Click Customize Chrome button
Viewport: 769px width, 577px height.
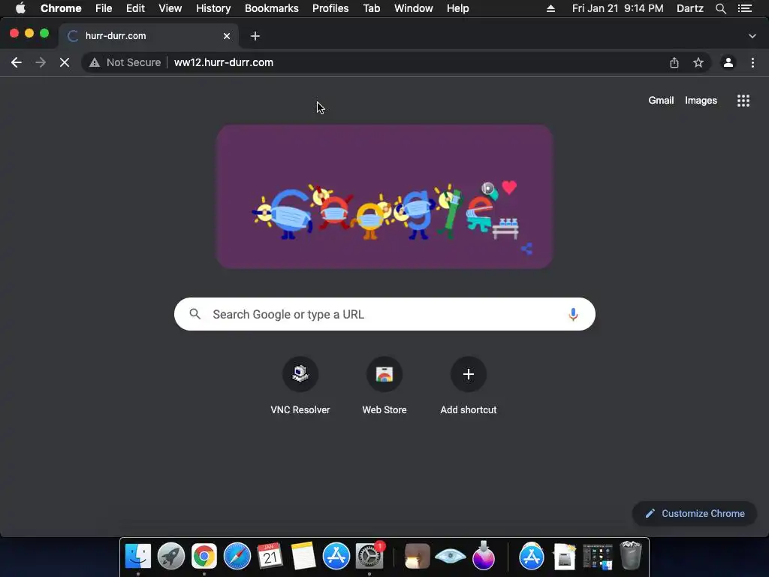695,513
